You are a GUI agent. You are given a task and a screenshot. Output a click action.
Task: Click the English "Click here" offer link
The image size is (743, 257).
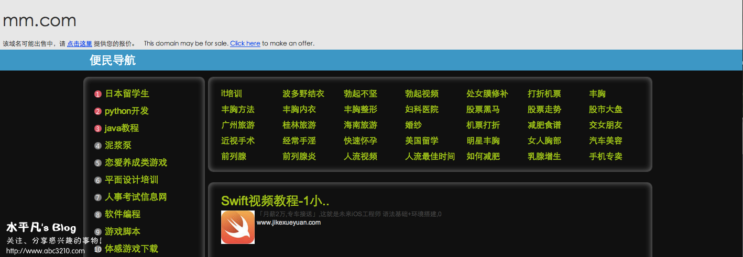[x=245, y=43]
